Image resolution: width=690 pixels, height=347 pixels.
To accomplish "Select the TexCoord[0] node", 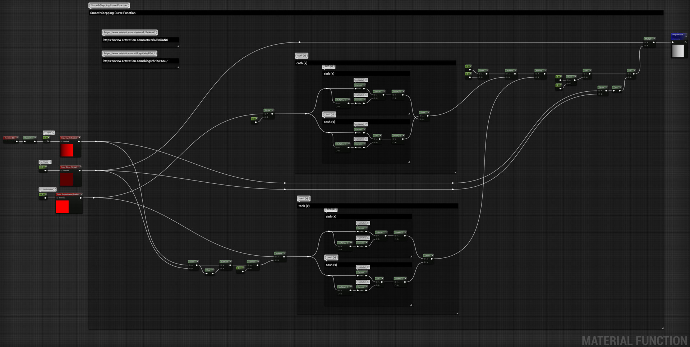I will point(9,138).
